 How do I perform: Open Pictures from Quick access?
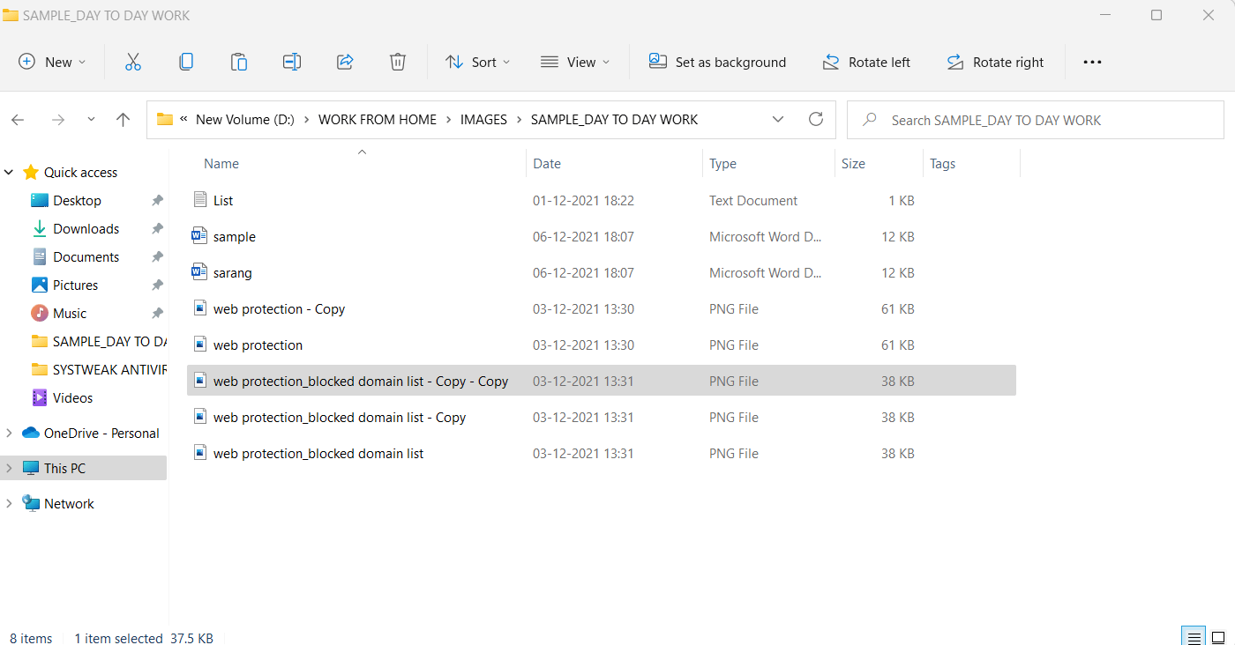(x=76, y=285)
